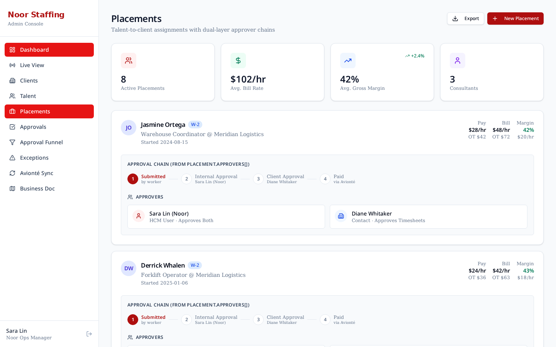The image size is (556, 347).
Task: Click Jasmine Ortega's step 1 Submitted marker
Action: tap(133, 179)
